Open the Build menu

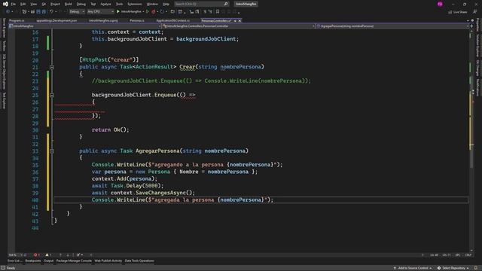[69, 4]
